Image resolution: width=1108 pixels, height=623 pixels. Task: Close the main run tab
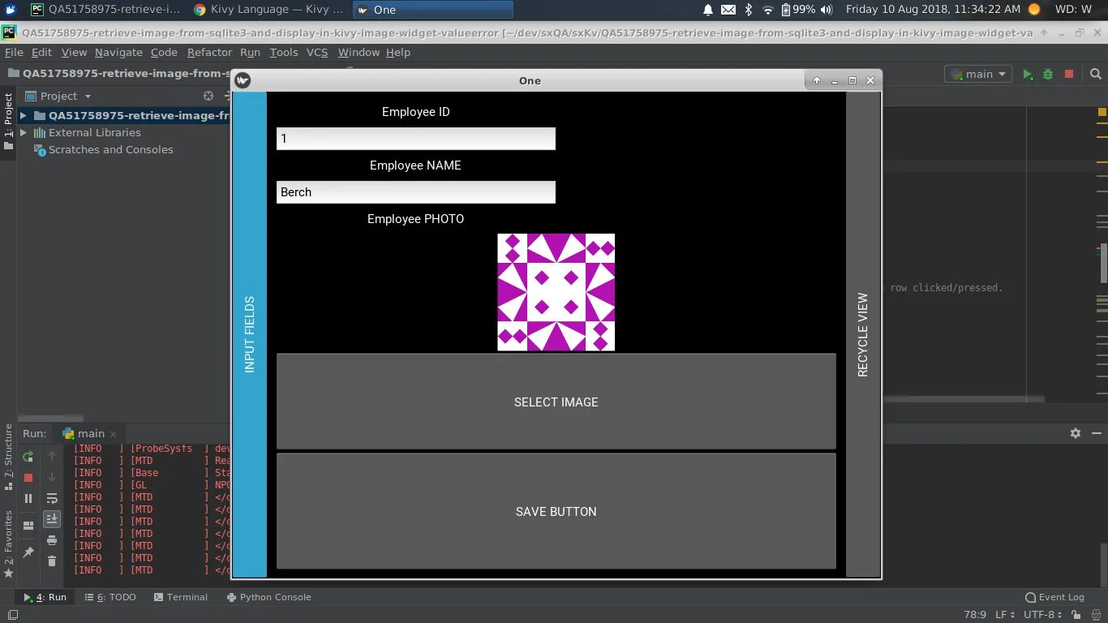113,434
